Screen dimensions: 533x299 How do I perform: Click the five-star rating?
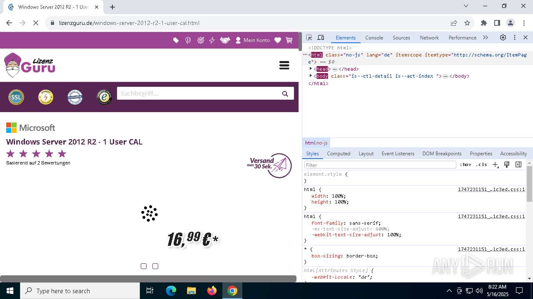pos(36,154)
